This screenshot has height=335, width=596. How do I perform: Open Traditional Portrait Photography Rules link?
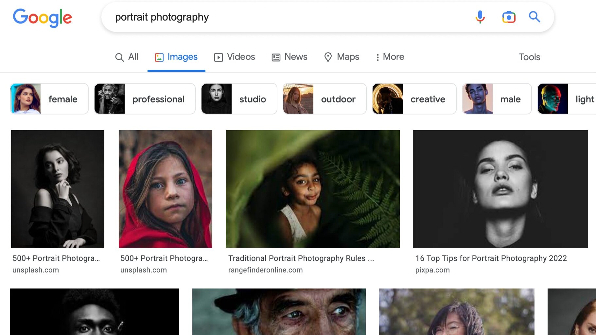(301, 258)
